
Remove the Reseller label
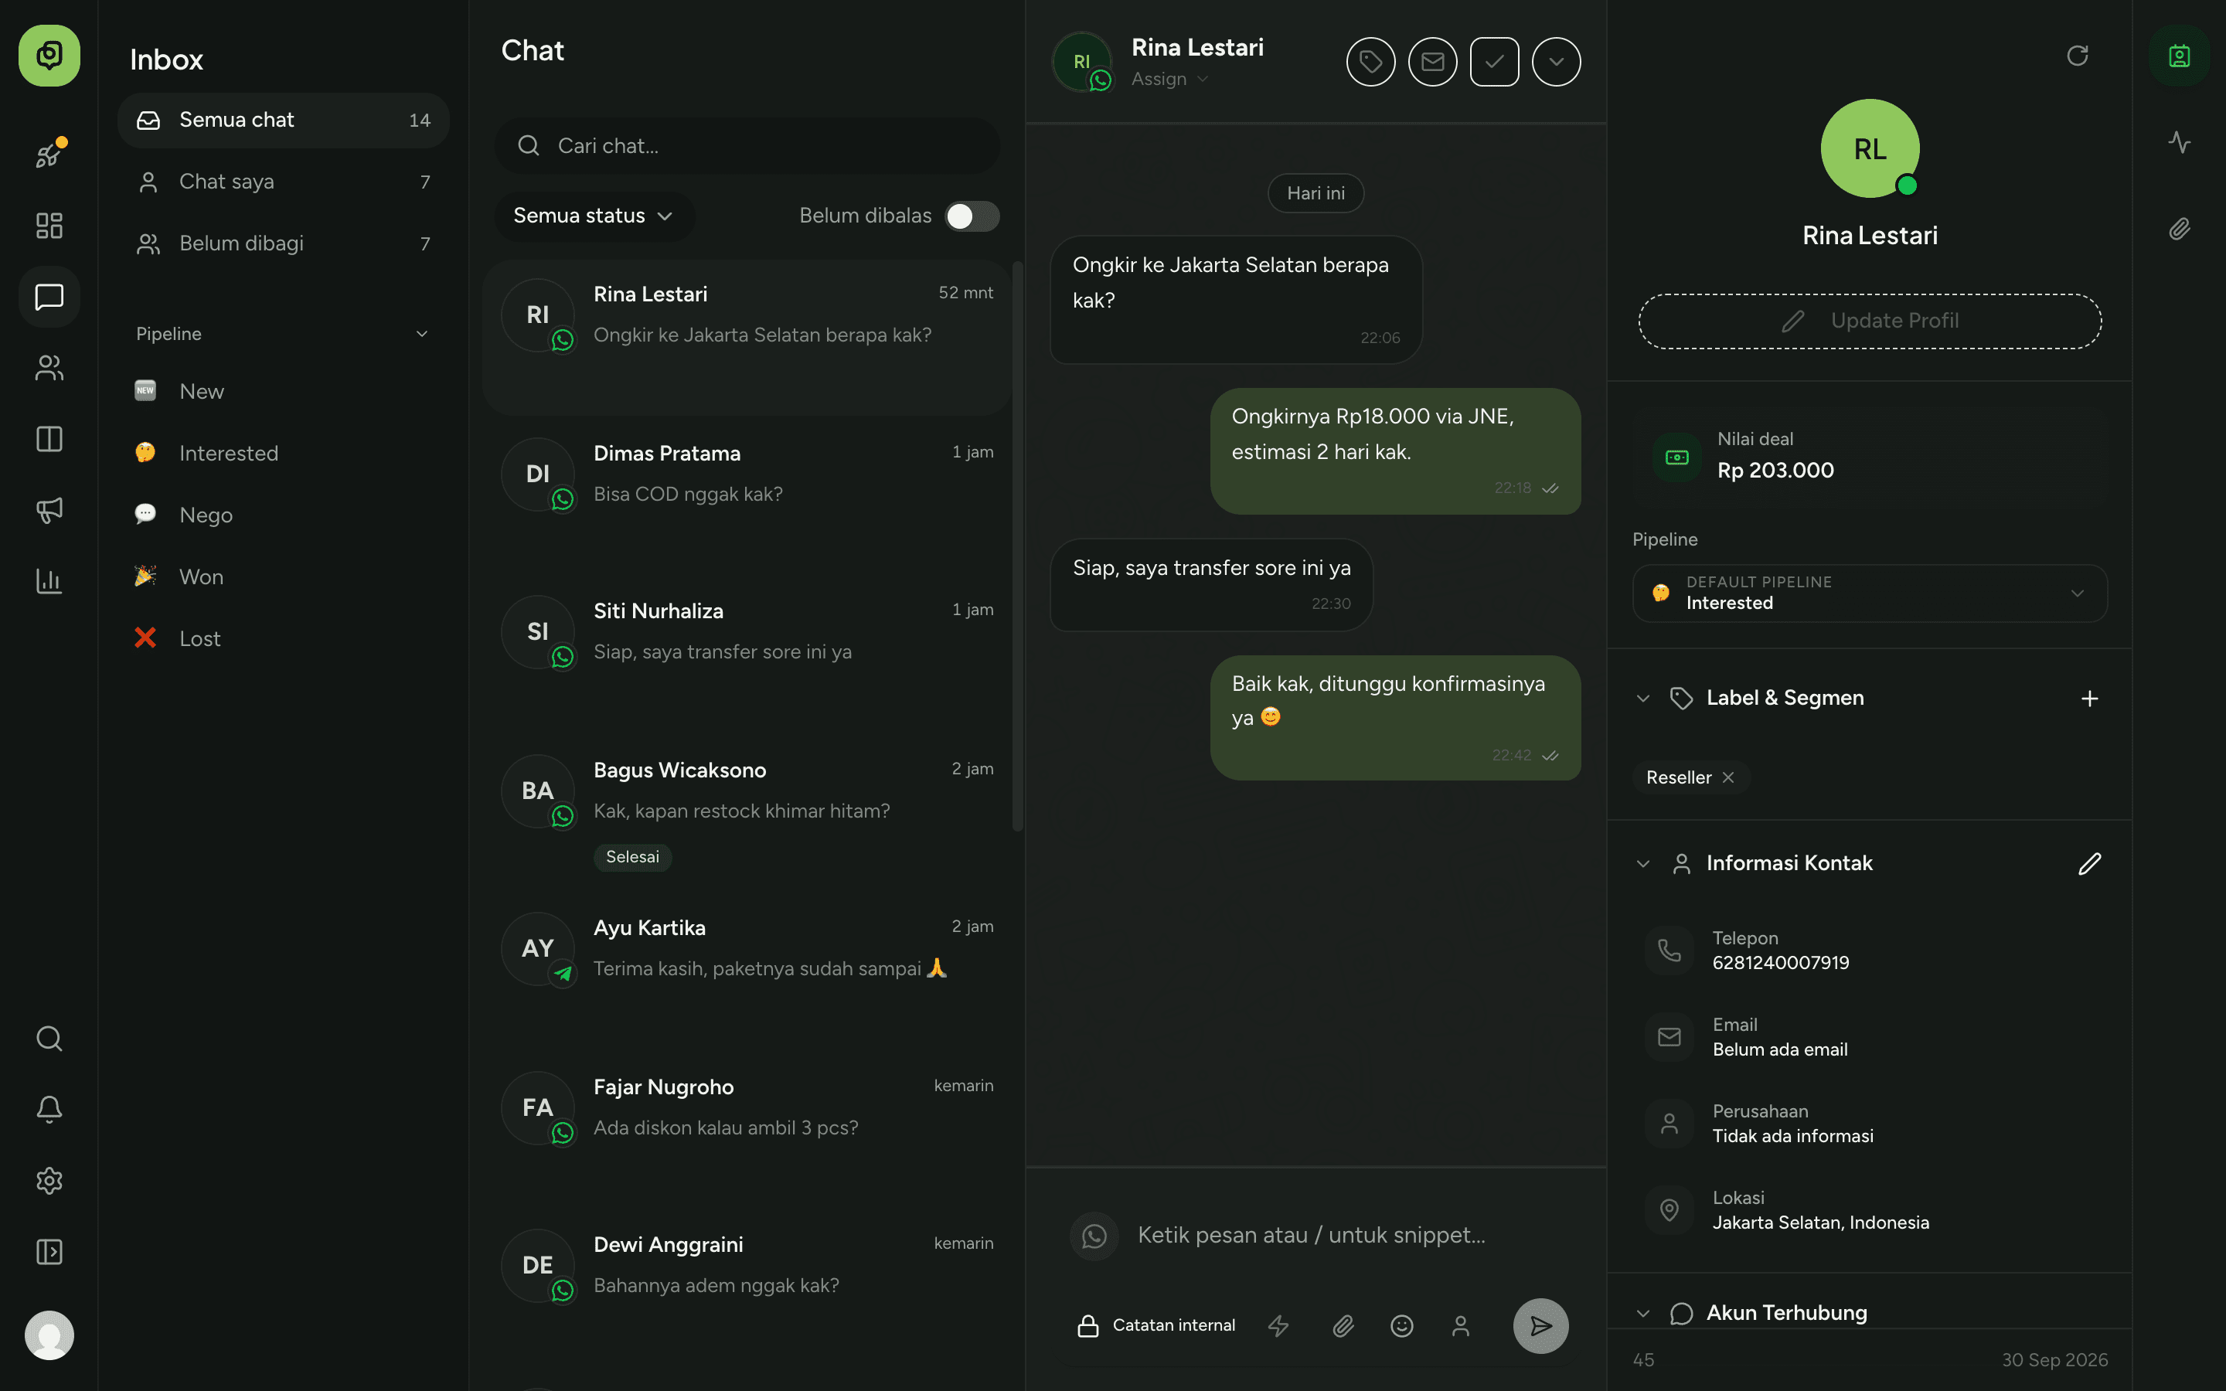tap(1728, 777)
